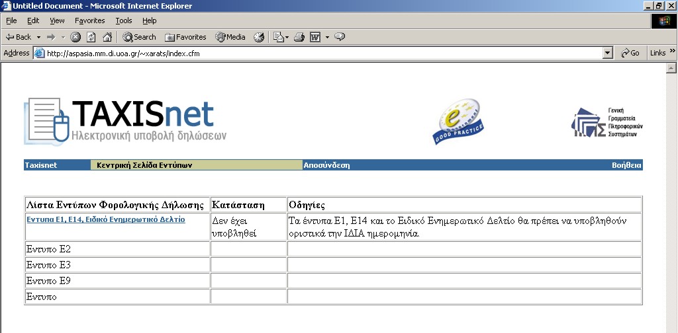Open the Edit menu
The width and height of the screenshot is (678, 333).
33,20
